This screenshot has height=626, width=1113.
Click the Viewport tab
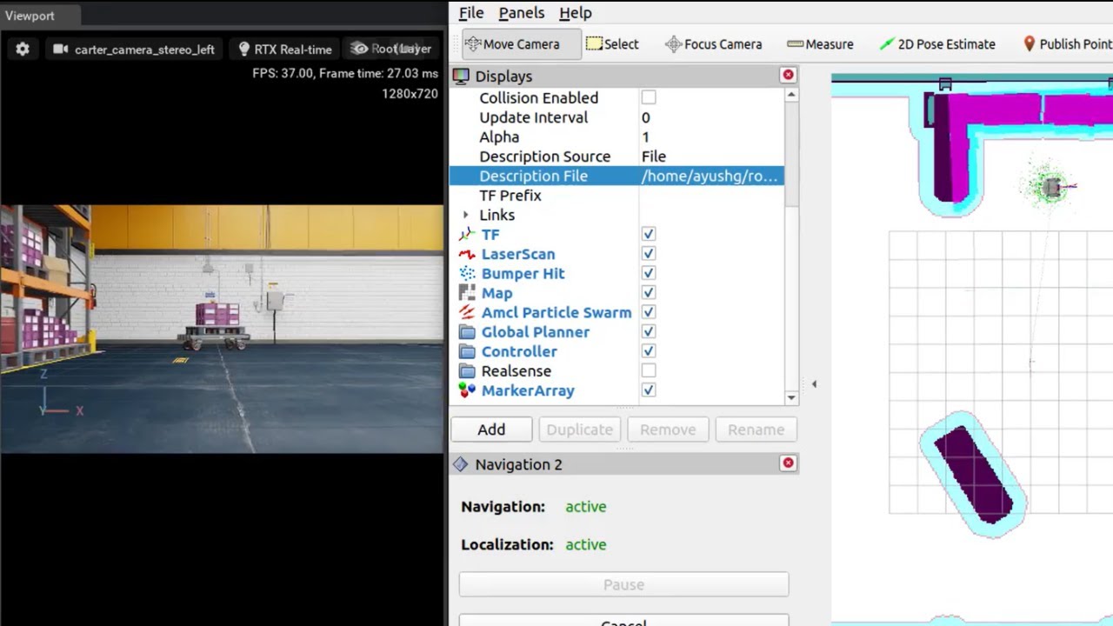pyautogui.click(x=30, y=16)
